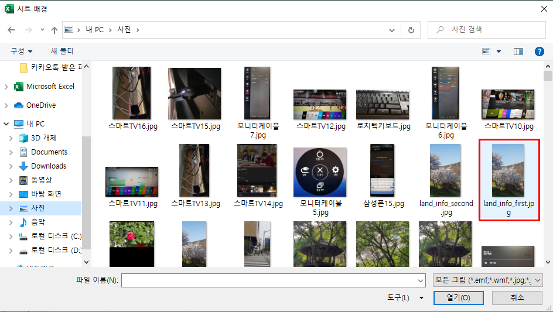Select 모니터케이블7.jpg thumbnail

(x=257, y=94)
